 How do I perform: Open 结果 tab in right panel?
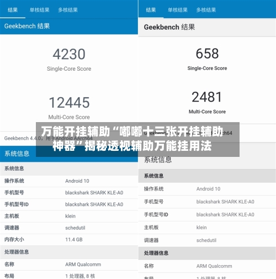tap(151, 10)
